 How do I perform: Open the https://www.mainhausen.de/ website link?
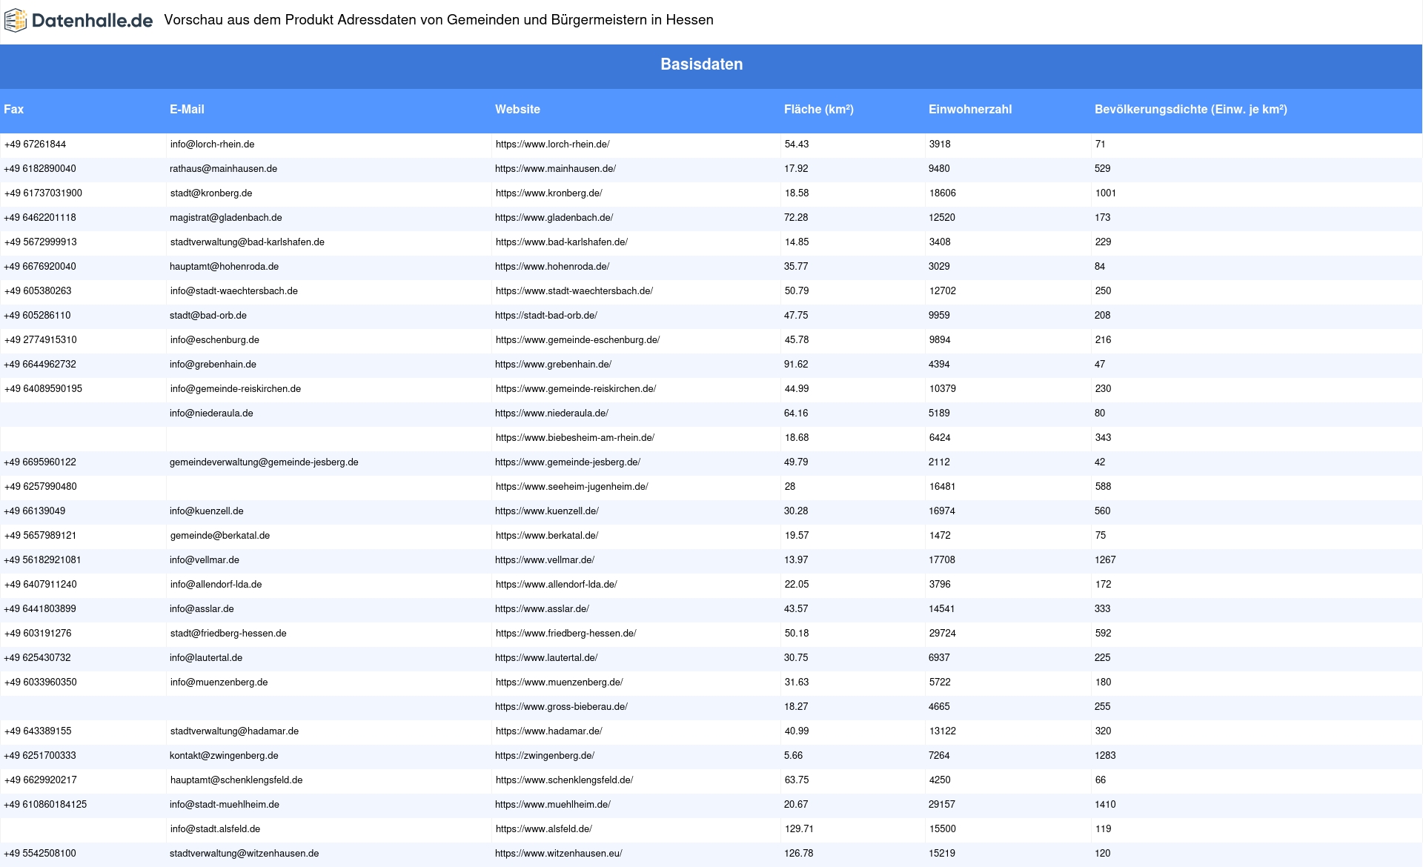click(x=556, y=169)
